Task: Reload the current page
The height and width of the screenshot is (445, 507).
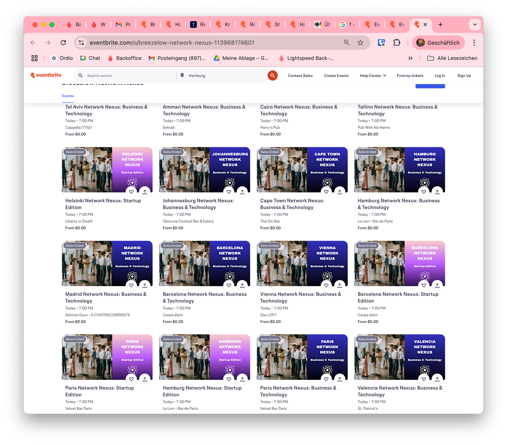Action: 63,43
